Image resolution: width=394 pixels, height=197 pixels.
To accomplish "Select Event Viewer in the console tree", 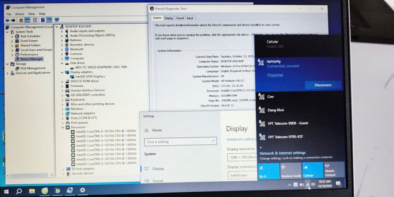I will [x=29, y=41].
